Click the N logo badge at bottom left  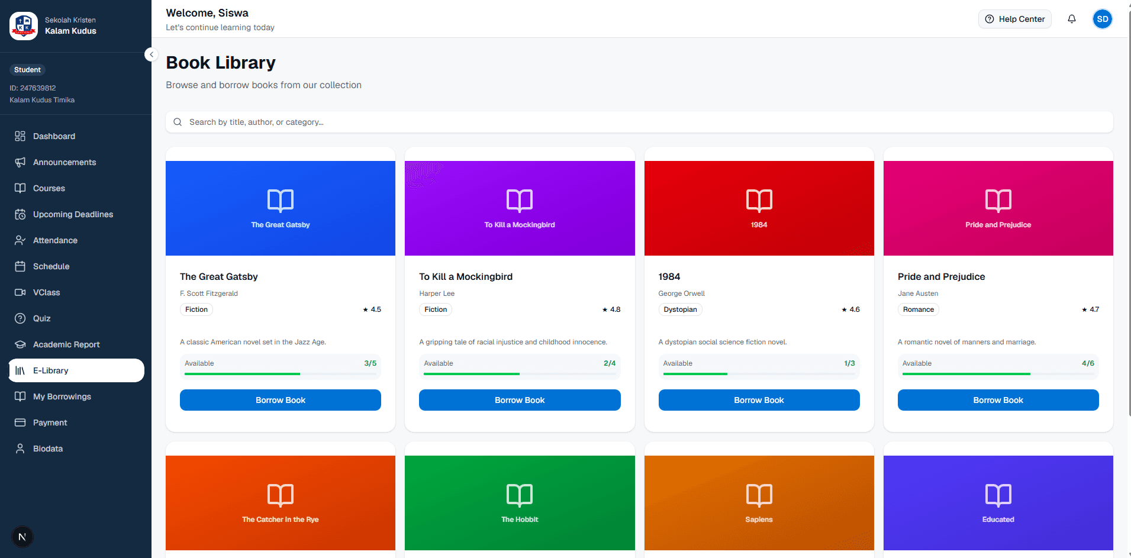[x=22, y=537]
